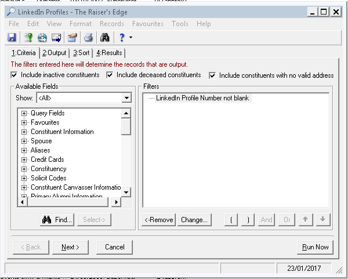348x279 pixels.
Task: Insert a closing parenthesis button
Action: point(248,220)
